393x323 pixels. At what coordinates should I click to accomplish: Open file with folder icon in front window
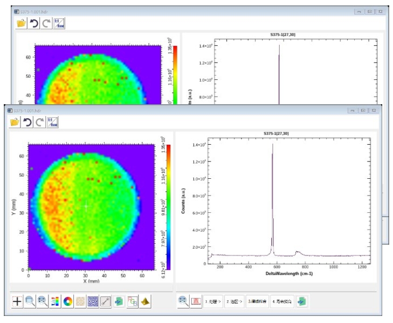(15, 122)
